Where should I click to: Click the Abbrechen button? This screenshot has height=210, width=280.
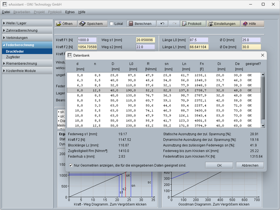point(250,166)
